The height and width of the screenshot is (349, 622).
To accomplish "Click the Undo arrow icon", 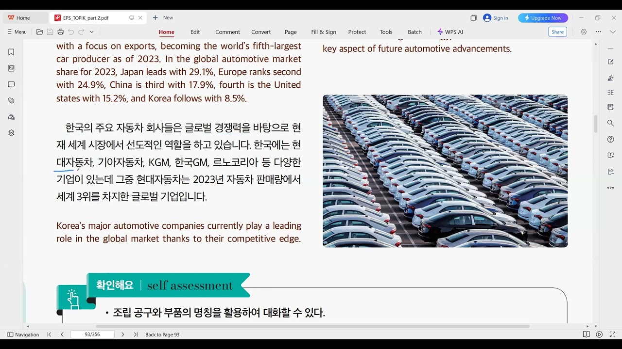I will click(71, 32).
